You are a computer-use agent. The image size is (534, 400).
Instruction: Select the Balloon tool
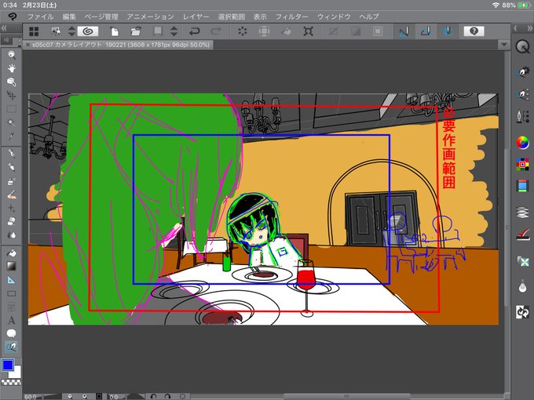pos(11,333)
